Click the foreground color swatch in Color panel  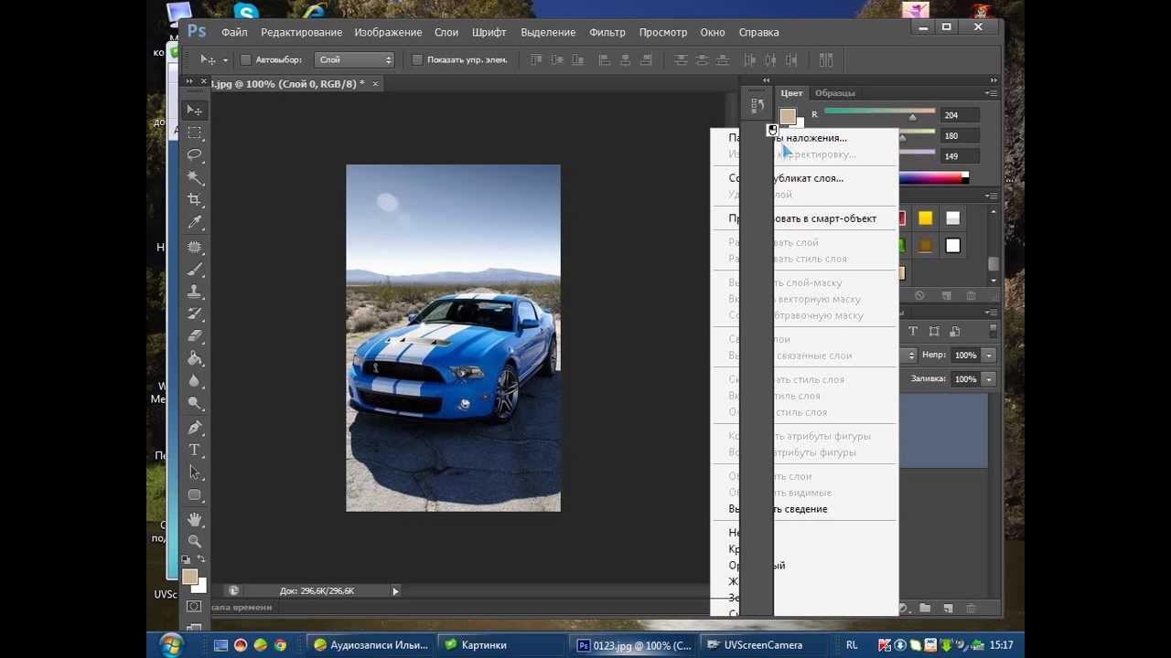coord(787,115)
